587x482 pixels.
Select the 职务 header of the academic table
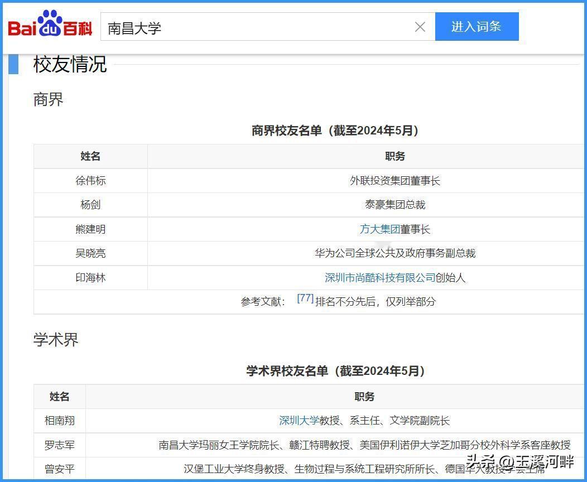click(364, 396)
